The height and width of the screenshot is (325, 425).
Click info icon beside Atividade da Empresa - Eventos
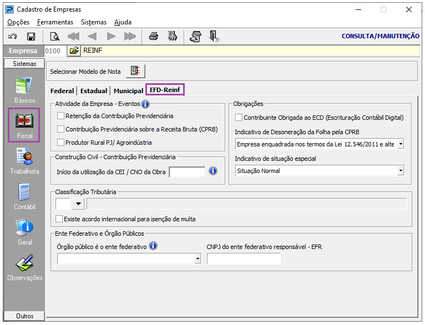point(145,104)
